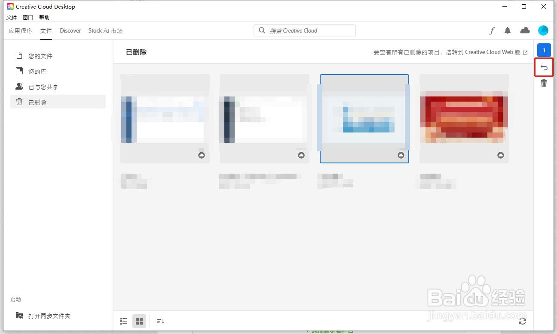
Task: Switch to the 应用程序 tab
Action: 20,31
